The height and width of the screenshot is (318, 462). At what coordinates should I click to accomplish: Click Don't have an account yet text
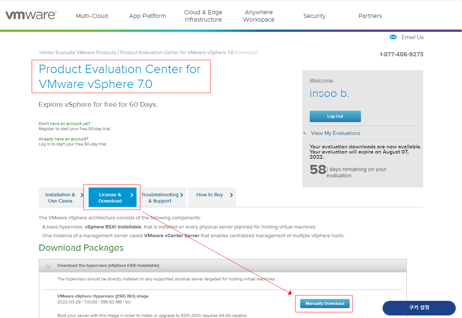[65, 124]
